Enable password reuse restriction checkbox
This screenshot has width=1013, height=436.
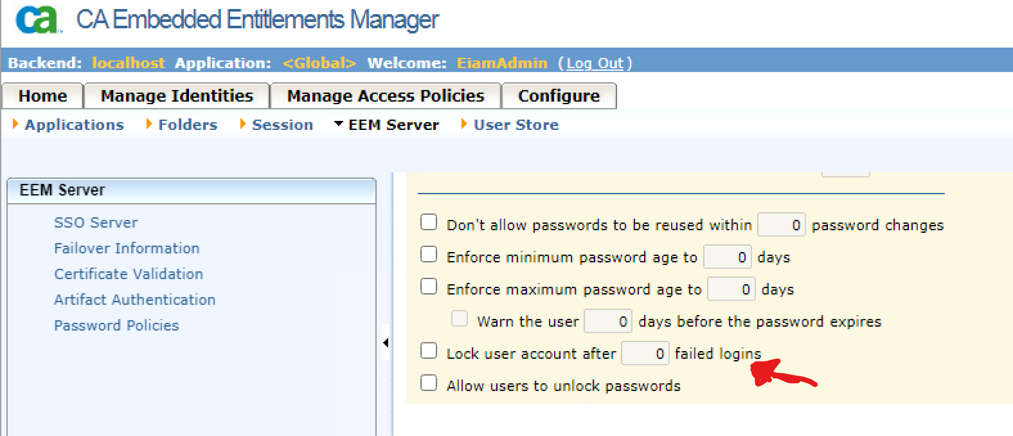[429, 223]
